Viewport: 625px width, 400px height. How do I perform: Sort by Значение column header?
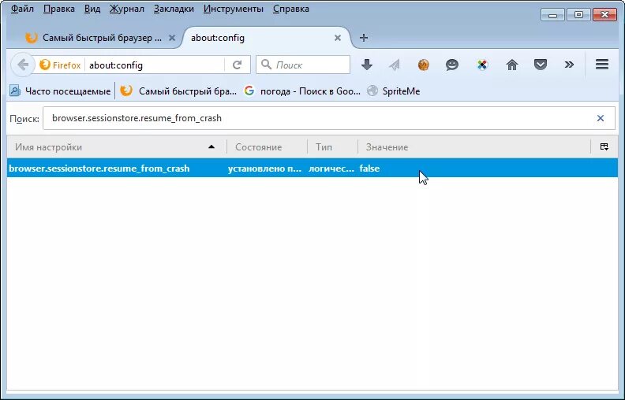(x=474, y=147)
